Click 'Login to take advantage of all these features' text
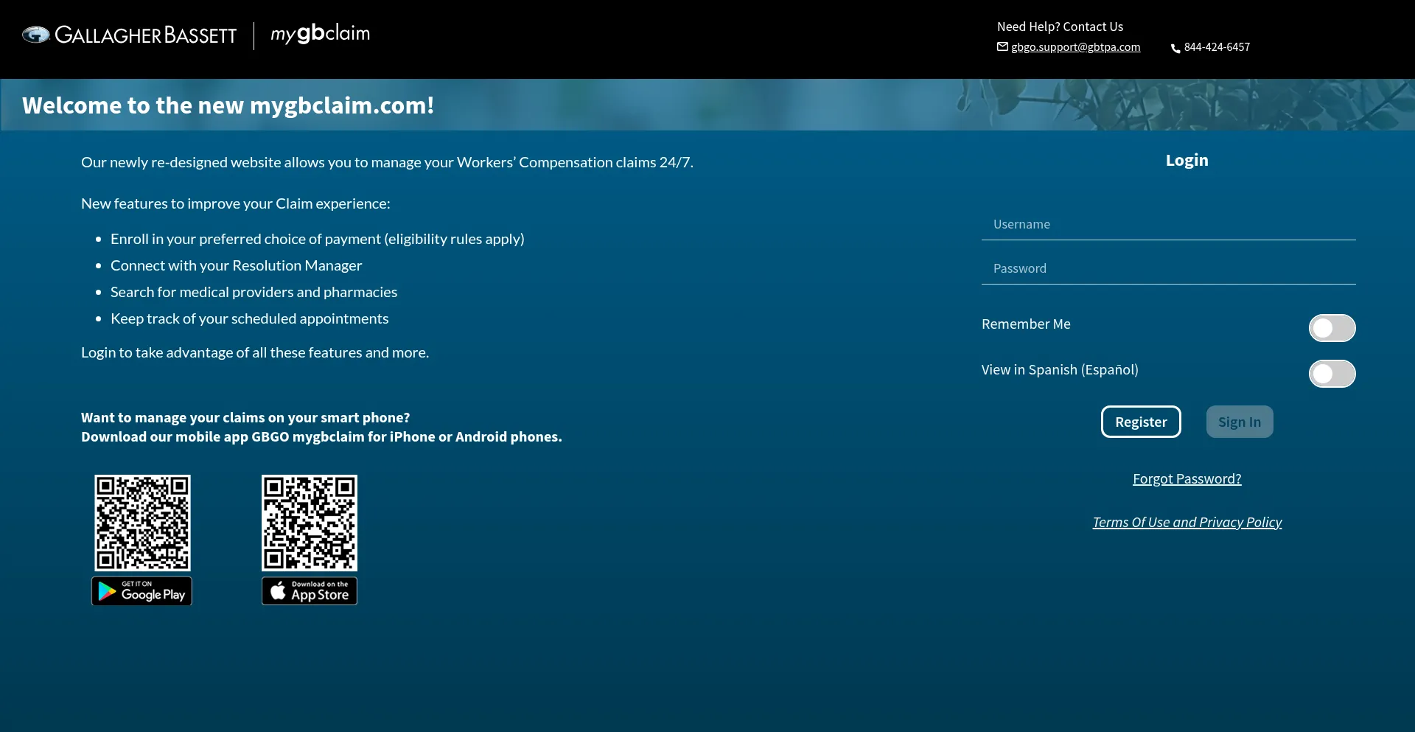 point(255,352)
